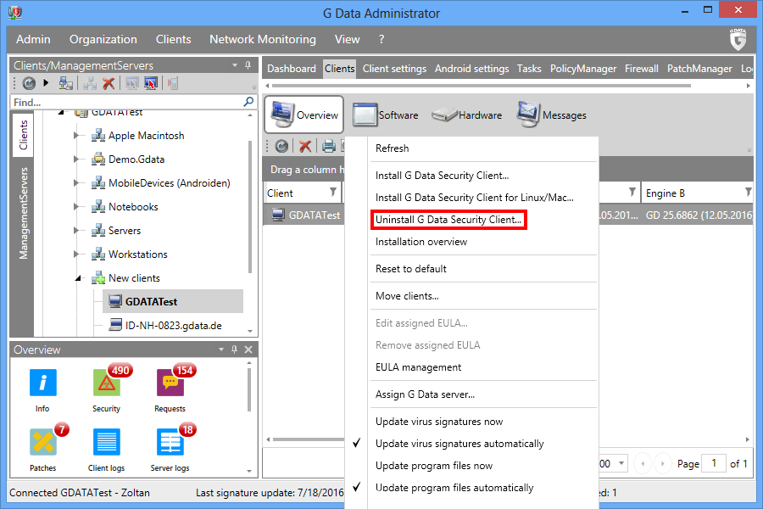Click the G Data application icon in the title bar
Viewport: 763px width, 509px height.
pos(15,12)
